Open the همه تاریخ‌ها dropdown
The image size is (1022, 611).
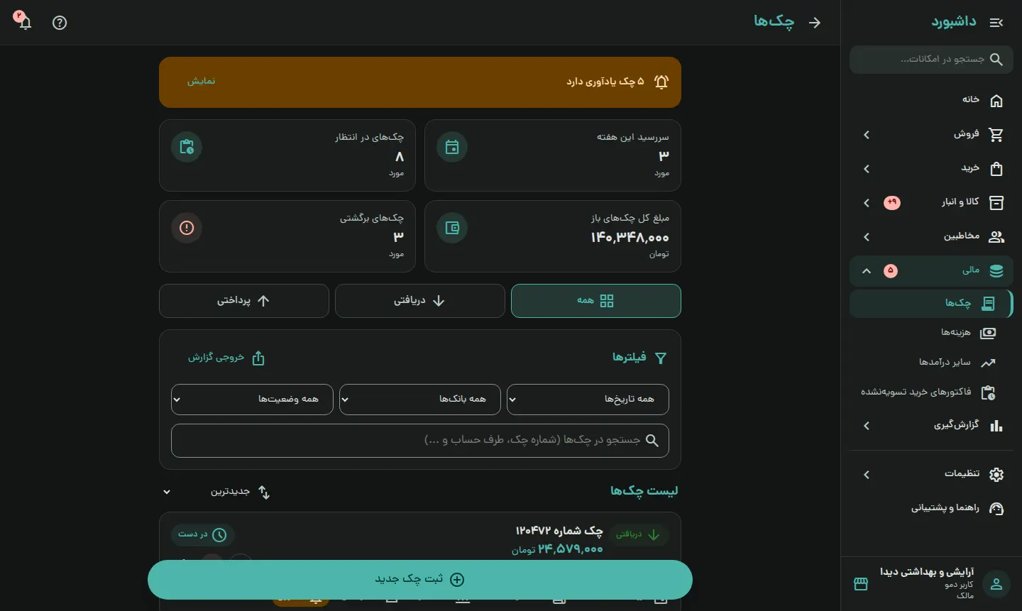588,400
